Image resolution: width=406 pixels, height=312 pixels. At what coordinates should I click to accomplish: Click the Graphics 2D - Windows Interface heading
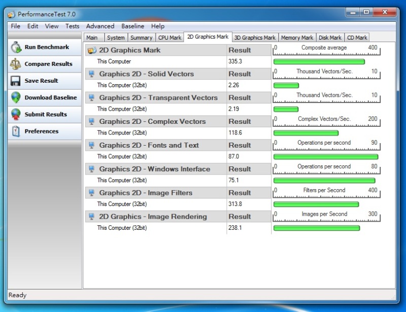(x=155, y=169)
